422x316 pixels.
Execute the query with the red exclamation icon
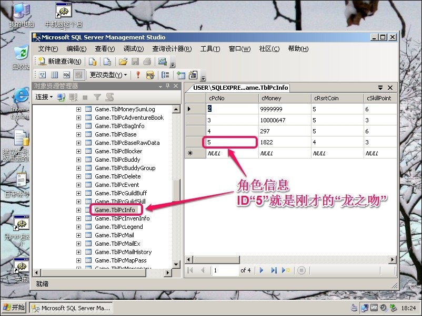pos(138,75)
